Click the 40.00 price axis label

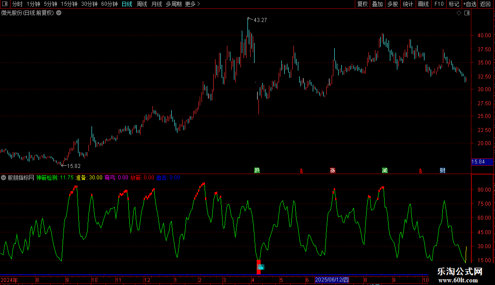tap(484, 36)
